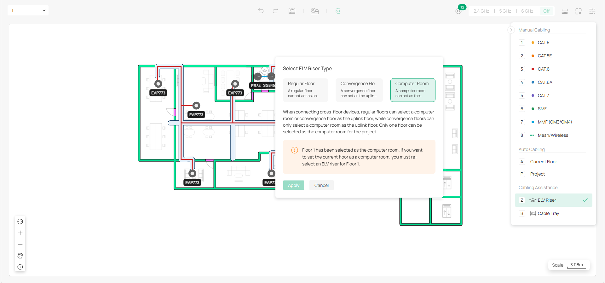Click the redo arrow icon
The width and height of the screenshot is (605, 283).
(275, 11)
